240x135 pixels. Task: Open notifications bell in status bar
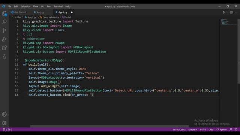236,129
